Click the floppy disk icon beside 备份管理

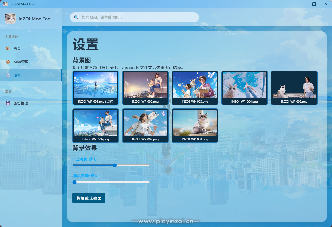pyautogui.click(x=8, y=103)
